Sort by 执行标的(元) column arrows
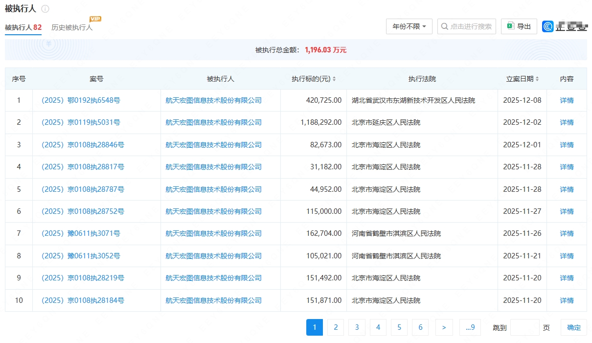Viewport: 592px width, 343px height. [334, 79]
